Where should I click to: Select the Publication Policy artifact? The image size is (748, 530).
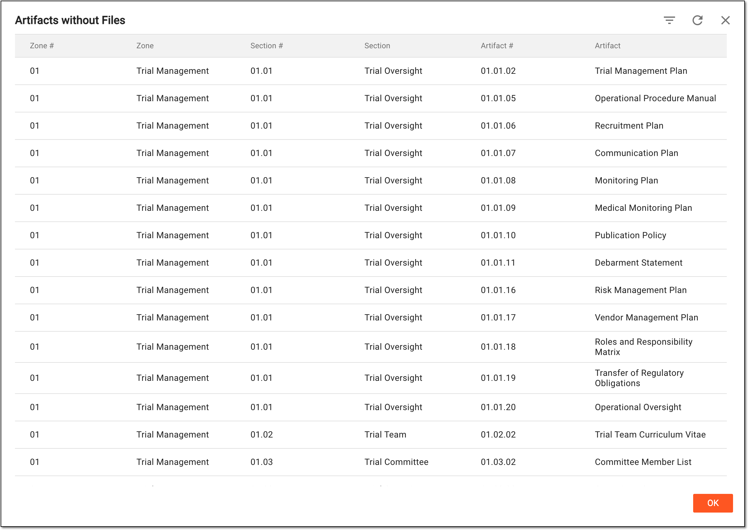coord(631,235)
